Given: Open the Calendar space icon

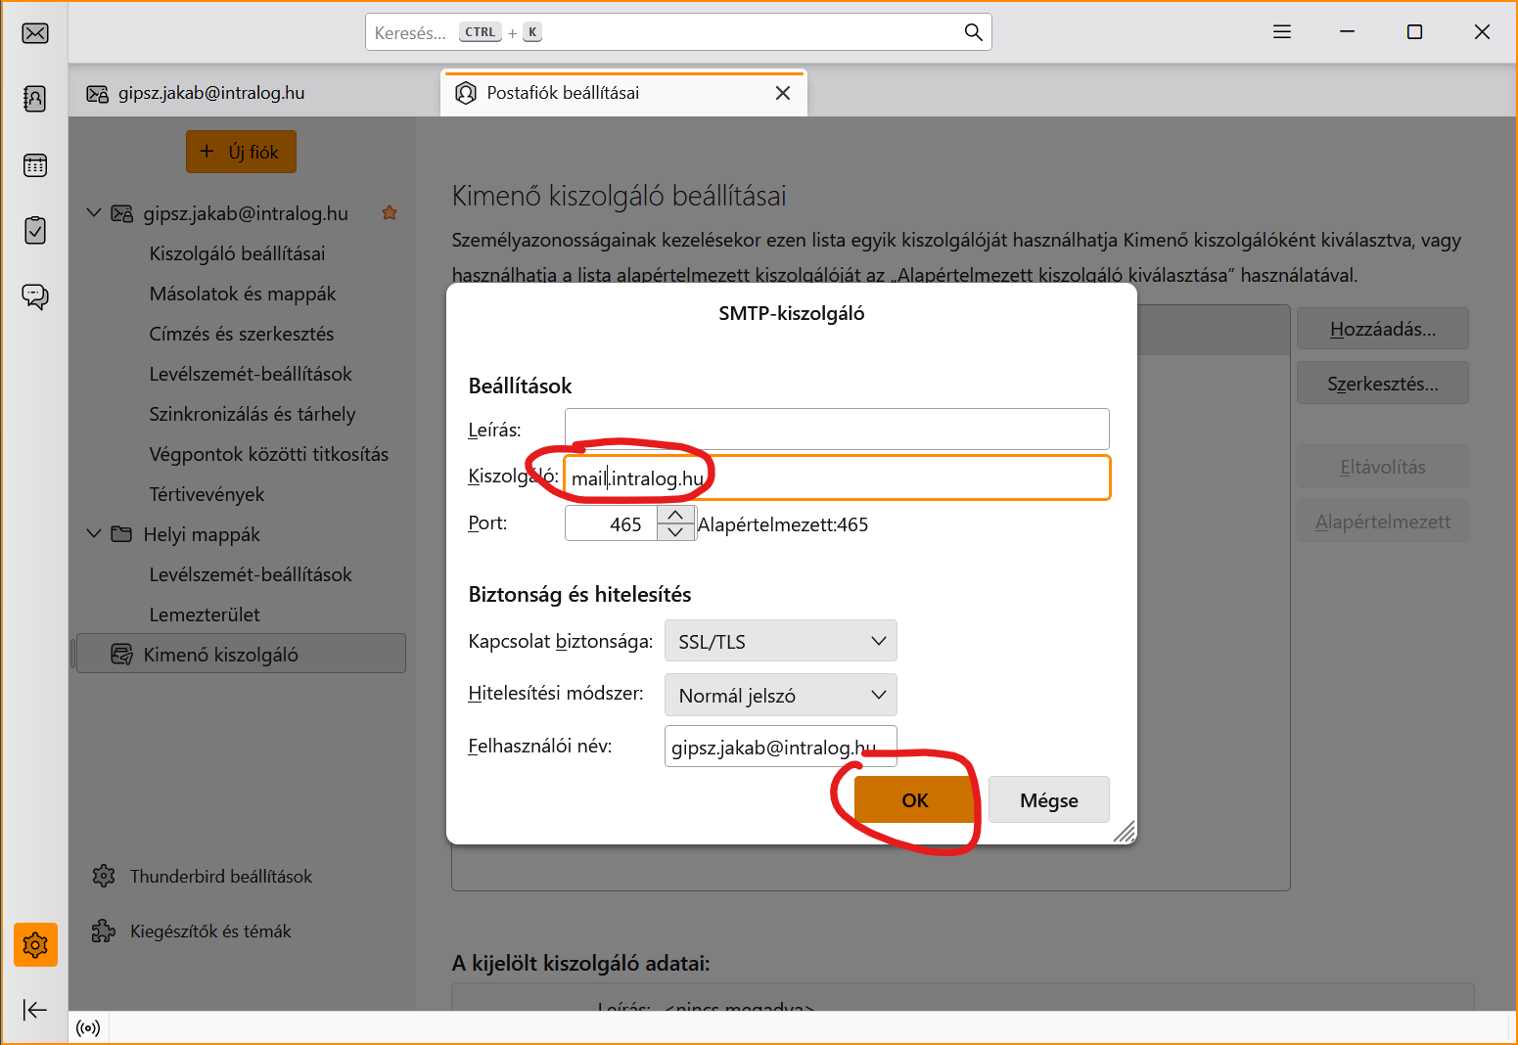Looking at the screenshot, I should tap(35, 165).
